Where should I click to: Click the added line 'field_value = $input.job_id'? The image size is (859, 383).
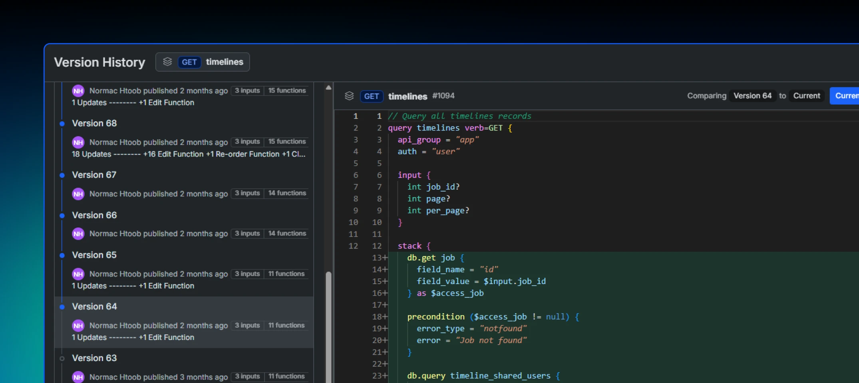click(481, 281)
